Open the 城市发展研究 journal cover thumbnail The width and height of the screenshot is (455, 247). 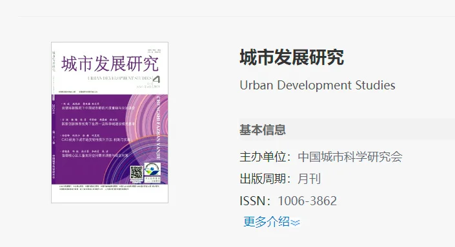(110, 122)
